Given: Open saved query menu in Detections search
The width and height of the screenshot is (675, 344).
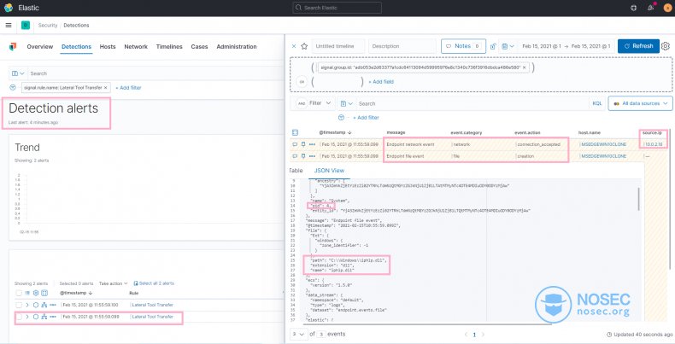Looking at the screenshot, I should tap(18, 73).
